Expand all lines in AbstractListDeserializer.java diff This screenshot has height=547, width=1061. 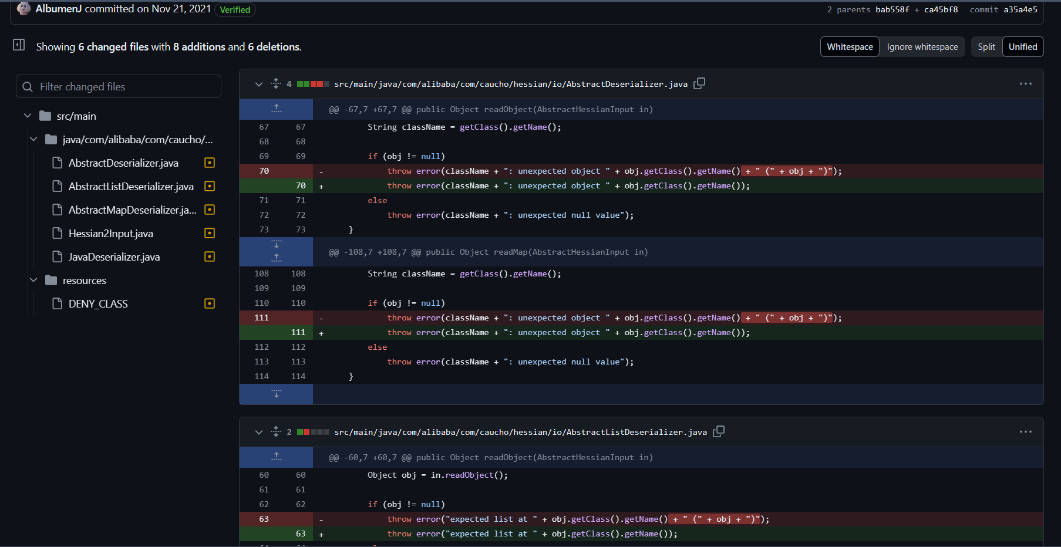276,431
